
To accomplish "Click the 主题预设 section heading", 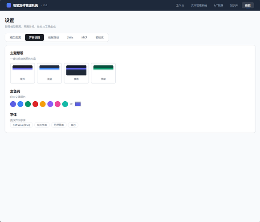I will pyautogui.click(x=17, y=53).
